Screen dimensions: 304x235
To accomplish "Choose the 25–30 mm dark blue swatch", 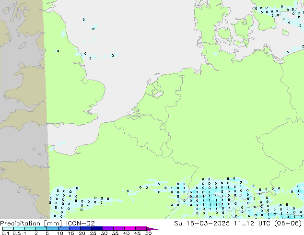I will [96, 229].
